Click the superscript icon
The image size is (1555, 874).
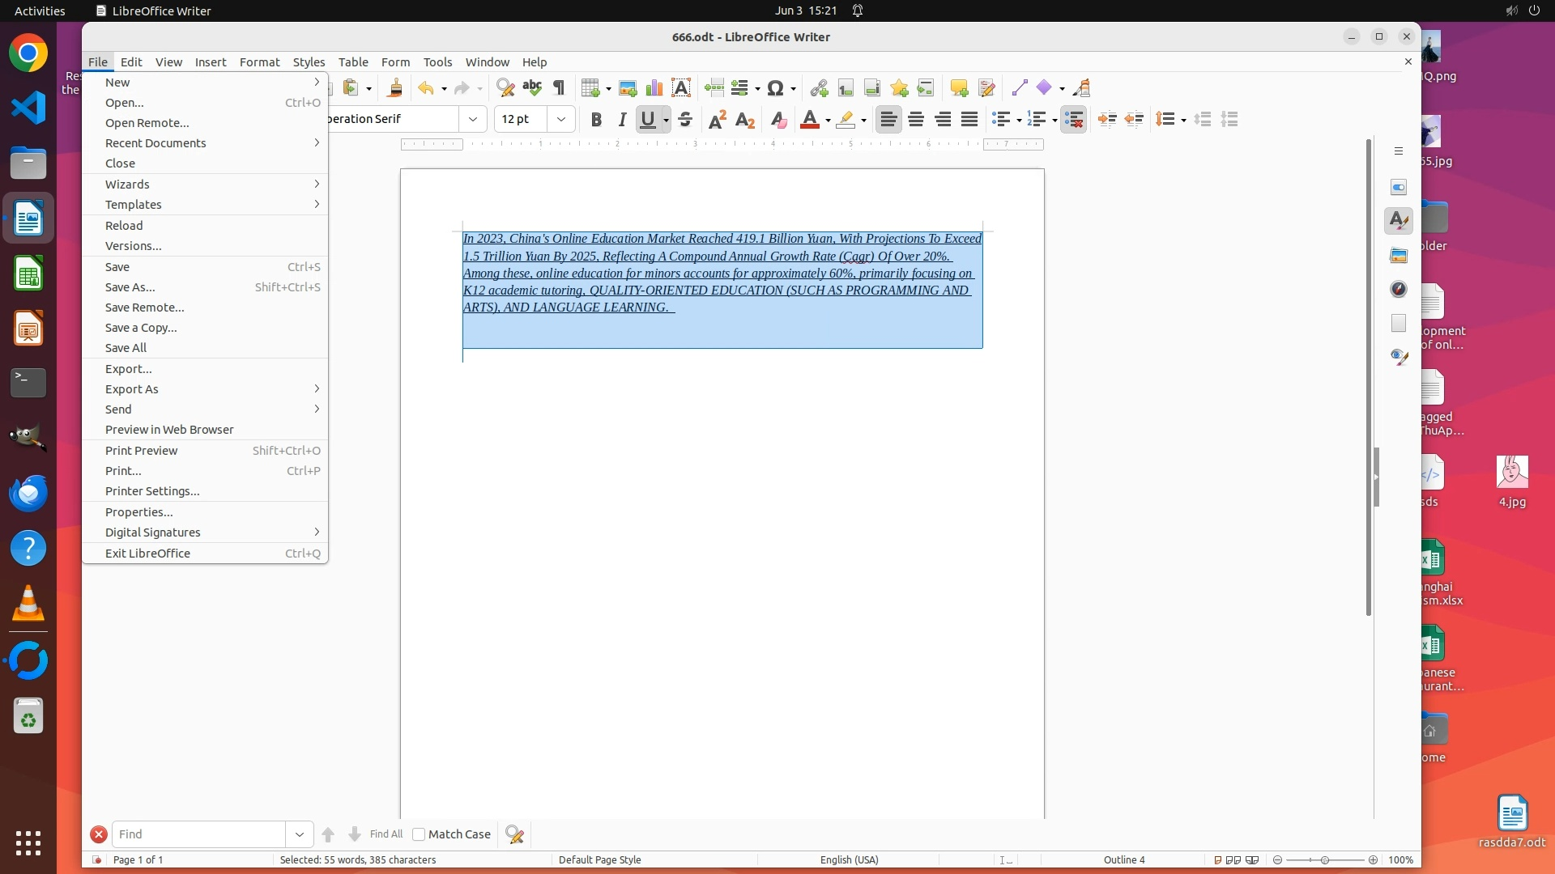pos(717,120)
